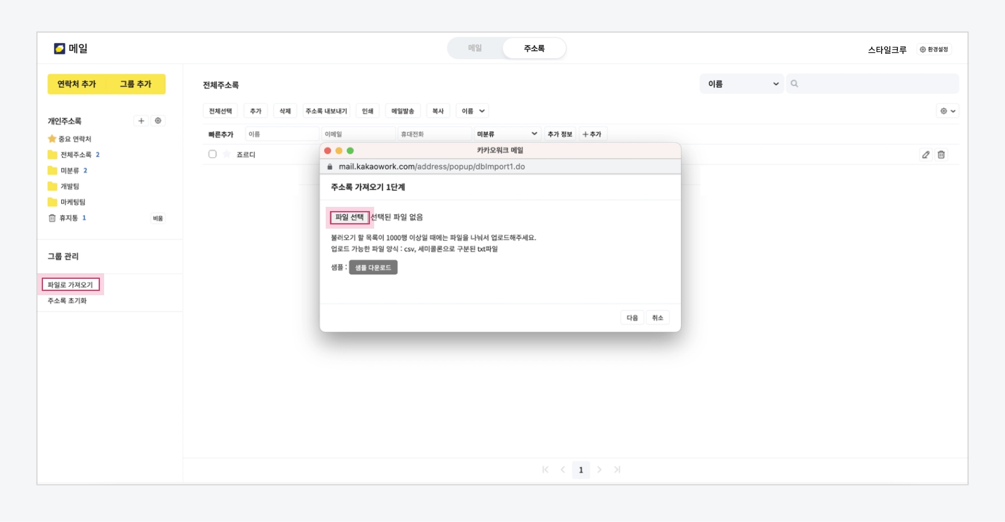Screen dimensions: 1005x522
Task: Open the gear settings beside 개인주소록
Action: (158, 121)
